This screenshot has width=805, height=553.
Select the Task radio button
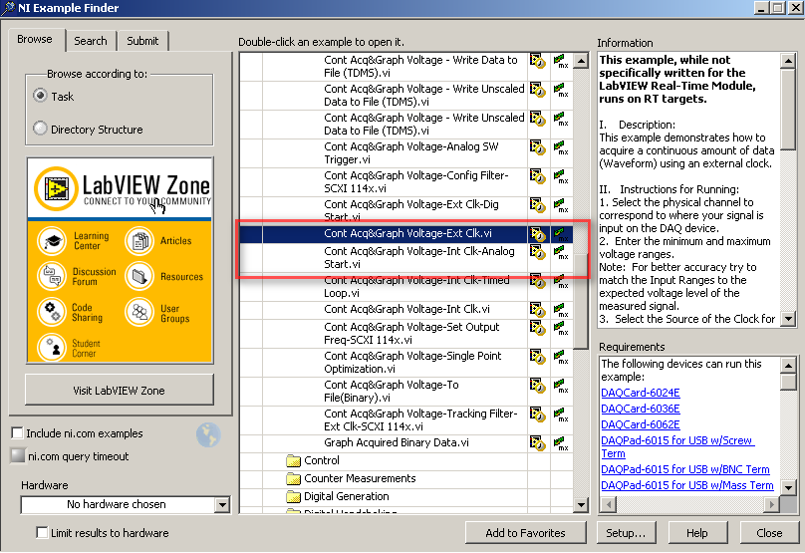[x=40, y=96]
